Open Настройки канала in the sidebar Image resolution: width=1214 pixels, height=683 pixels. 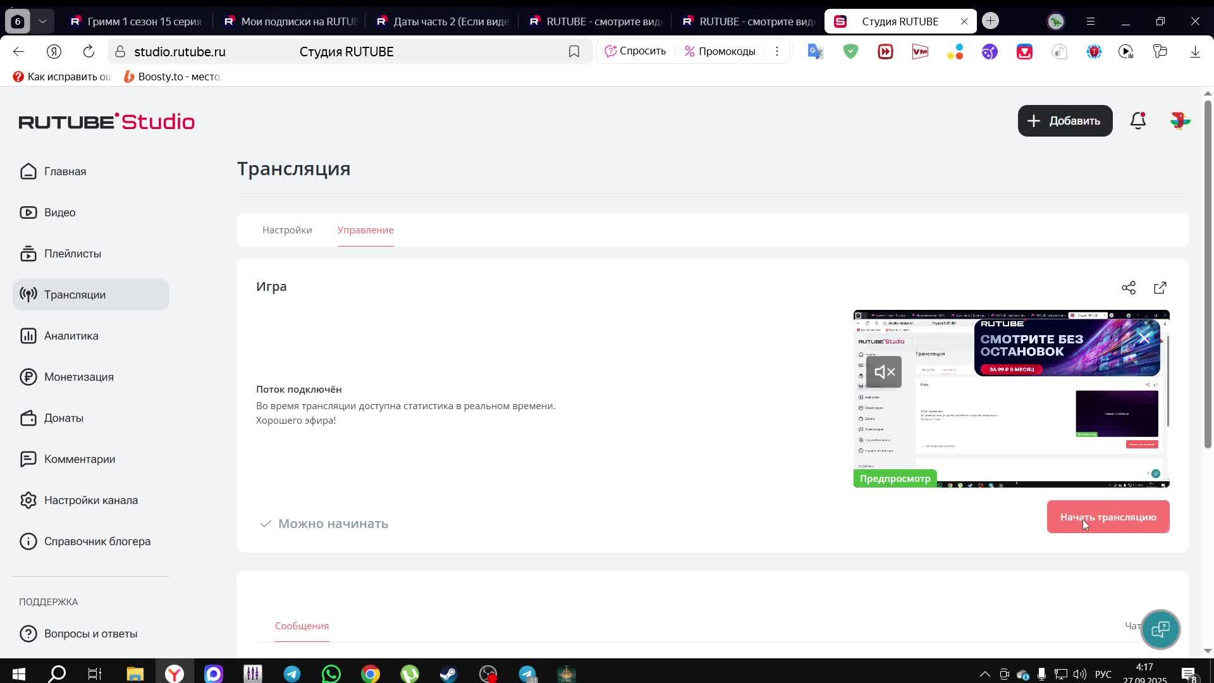point(90,500)
